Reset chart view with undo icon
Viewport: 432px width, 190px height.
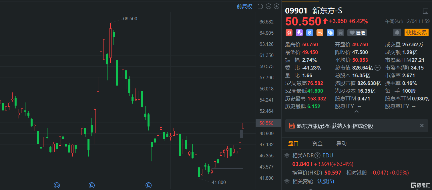click(260, 6)
